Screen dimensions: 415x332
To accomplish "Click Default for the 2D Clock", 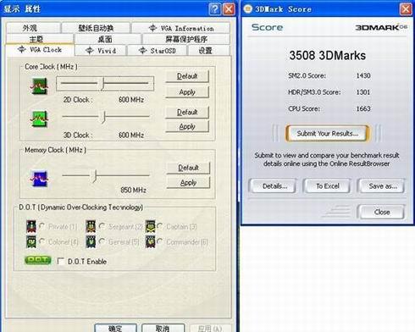I will point(187,76).
